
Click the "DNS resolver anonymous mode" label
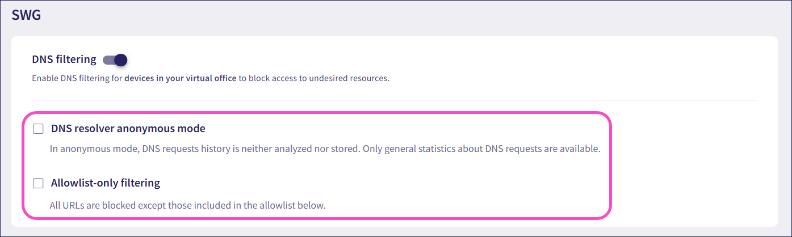pos(128,128)
